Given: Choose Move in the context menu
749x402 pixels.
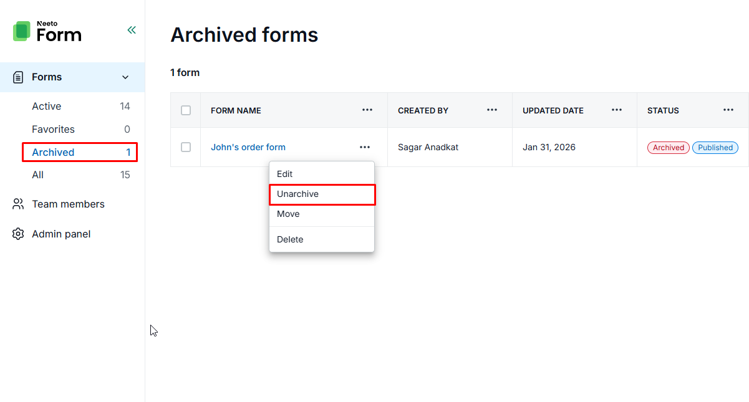Looking at the screenshot, I should tap(288, 214).
